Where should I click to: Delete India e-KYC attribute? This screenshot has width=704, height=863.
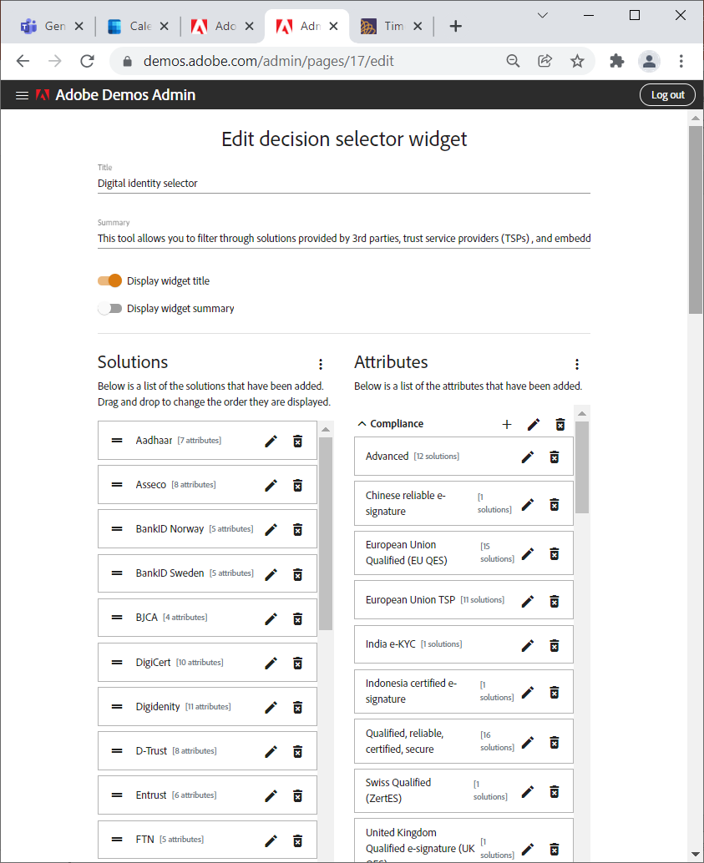[555, 645]
